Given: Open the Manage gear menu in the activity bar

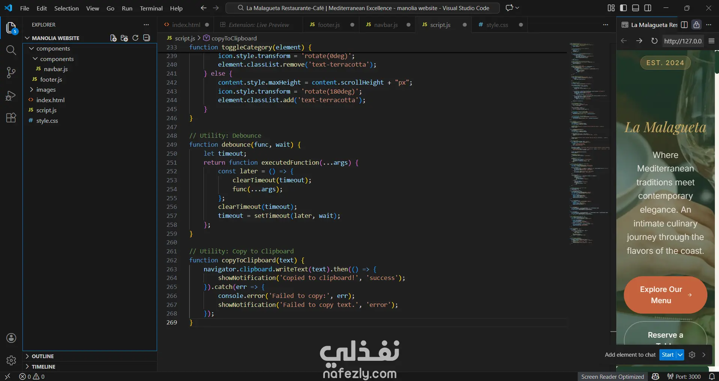Looking at the screenshot, I should [11, 360].
